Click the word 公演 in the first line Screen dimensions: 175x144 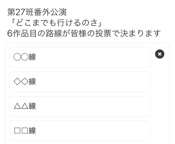click(58, 12)
